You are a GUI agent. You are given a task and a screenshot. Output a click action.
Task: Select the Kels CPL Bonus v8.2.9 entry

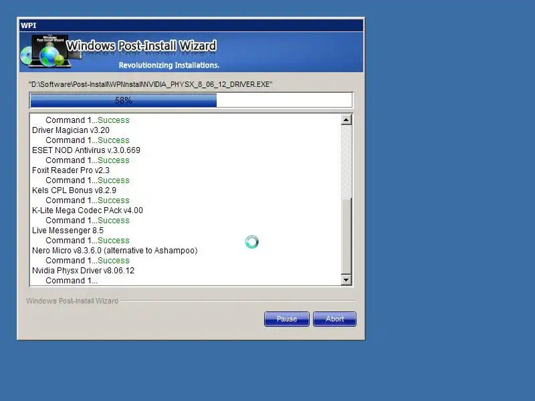coord(74,190)
